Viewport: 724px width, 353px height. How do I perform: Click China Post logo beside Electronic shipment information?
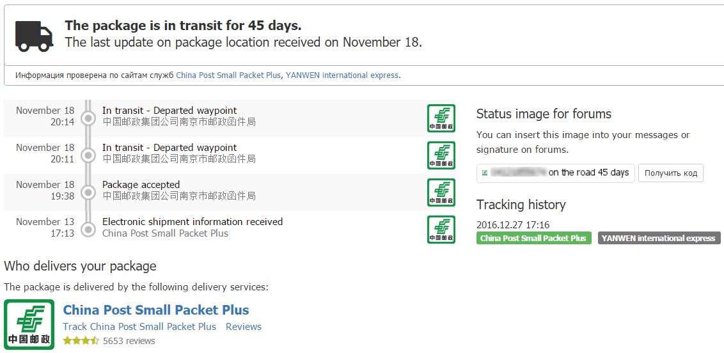[x=441, y=230]
